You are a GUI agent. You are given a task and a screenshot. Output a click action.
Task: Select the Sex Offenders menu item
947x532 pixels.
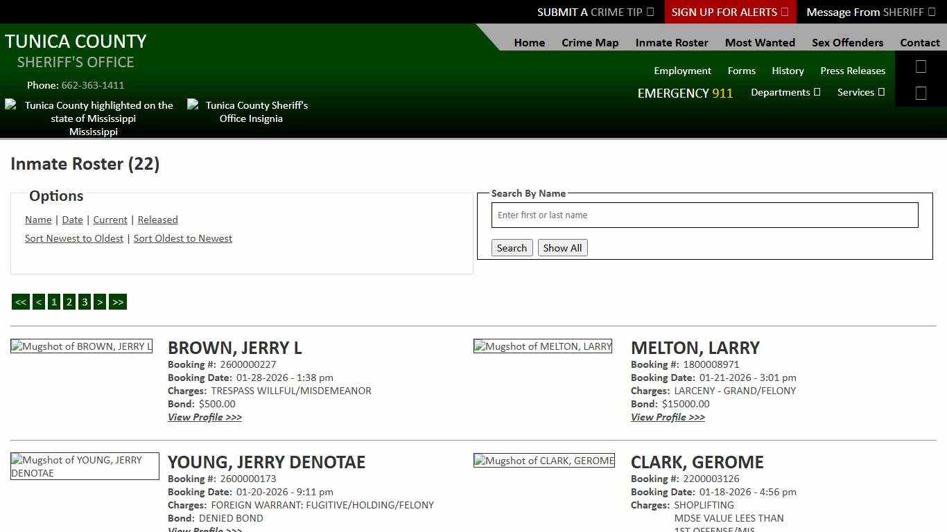tap(847, 42)
